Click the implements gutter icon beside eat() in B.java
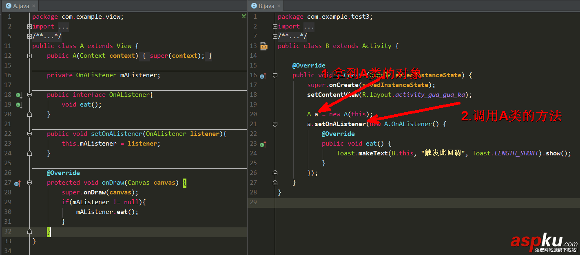 tap(263, 144)
